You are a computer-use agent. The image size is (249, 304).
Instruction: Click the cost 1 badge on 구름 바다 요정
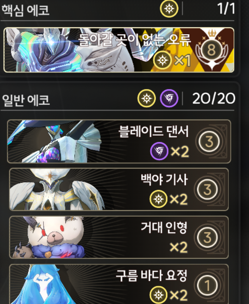pyautogui.click(x=208, y=285)
